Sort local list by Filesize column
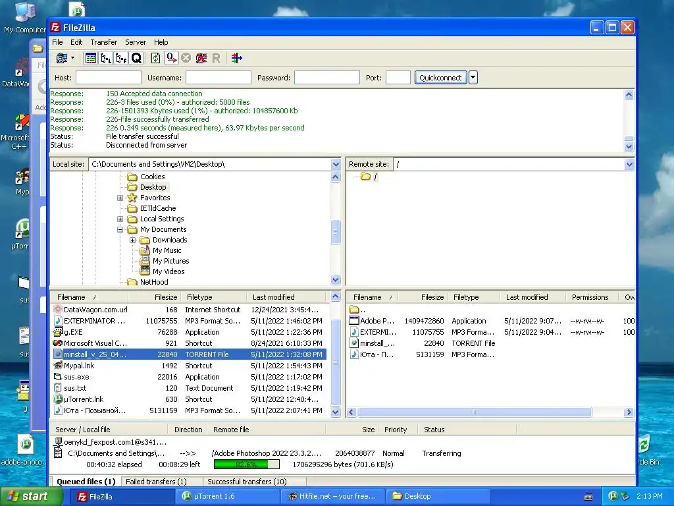The height and width of the screenshot is (506, 674). click(154, 297)
